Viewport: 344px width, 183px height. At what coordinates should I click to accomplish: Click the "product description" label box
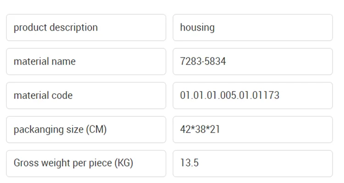pos(86,27)
